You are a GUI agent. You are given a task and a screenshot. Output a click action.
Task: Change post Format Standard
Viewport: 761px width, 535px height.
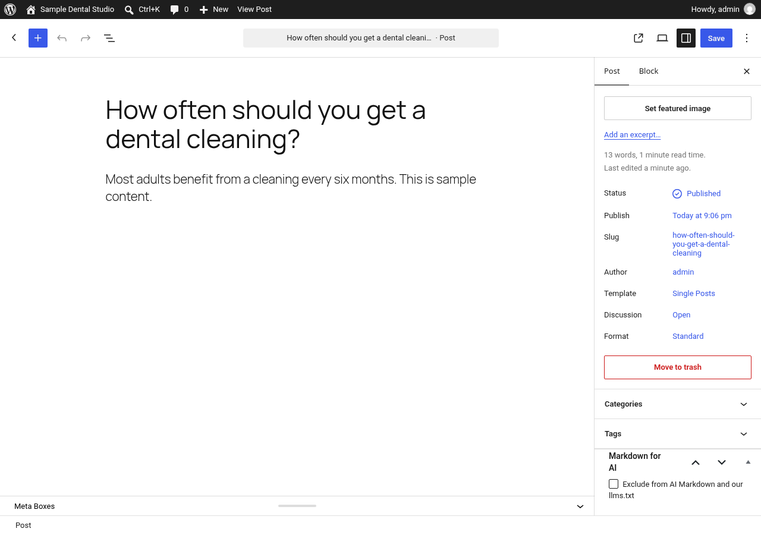tap(688, 336)
